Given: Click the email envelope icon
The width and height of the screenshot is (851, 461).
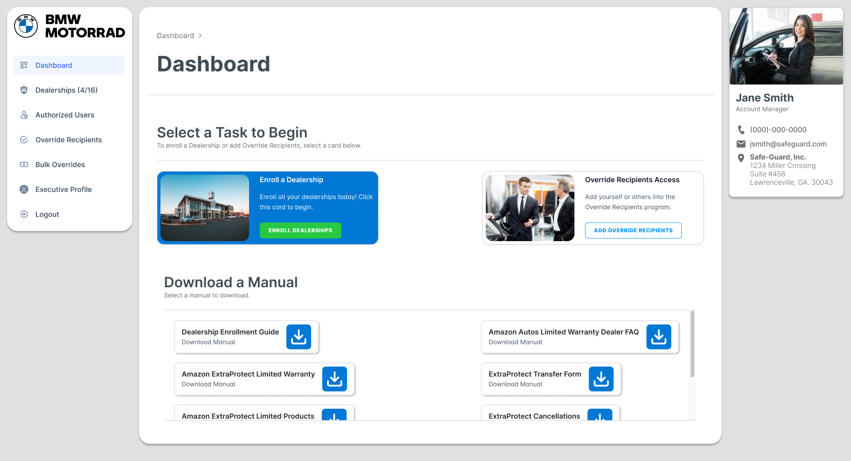Looking at the screenshot, I should click(741, 144).
